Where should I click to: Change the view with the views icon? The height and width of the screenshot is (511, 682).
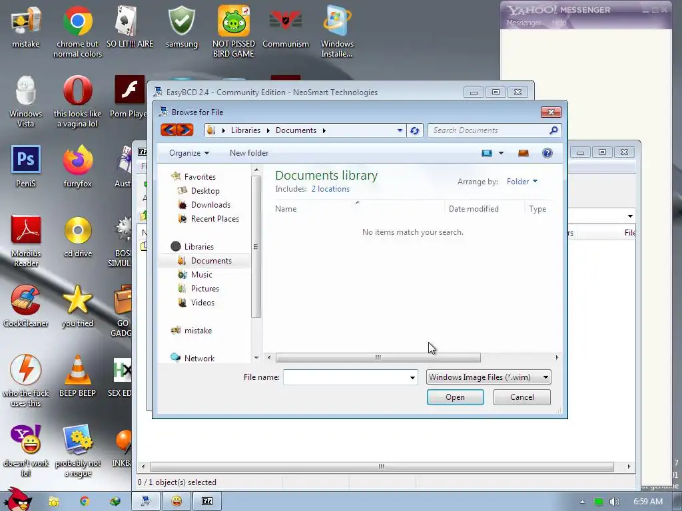487,153
